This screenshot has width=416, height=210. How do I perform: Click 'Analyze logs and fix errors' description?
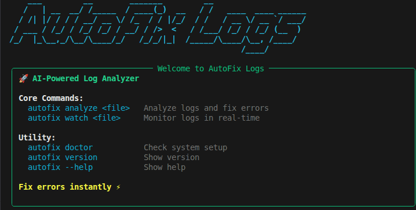(206, 108)
